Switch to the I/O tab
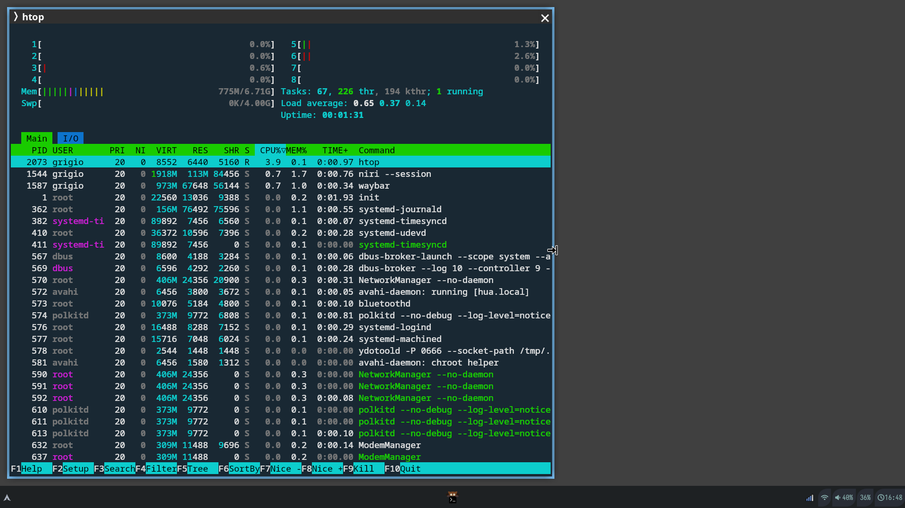Screen dimensions: 905x508 click(x=70, y=138)
